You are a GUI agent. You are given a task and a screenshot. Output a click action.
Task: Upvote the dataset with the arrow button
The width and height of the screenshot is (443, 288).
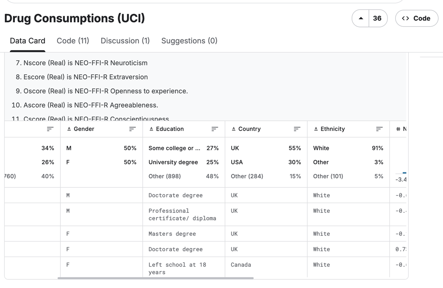click(x=361, y=18)
